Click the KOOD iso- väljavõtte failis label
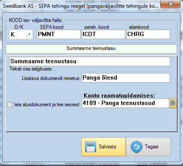The height and width of the screenshot is (166, 183). [x=36, y=20]
